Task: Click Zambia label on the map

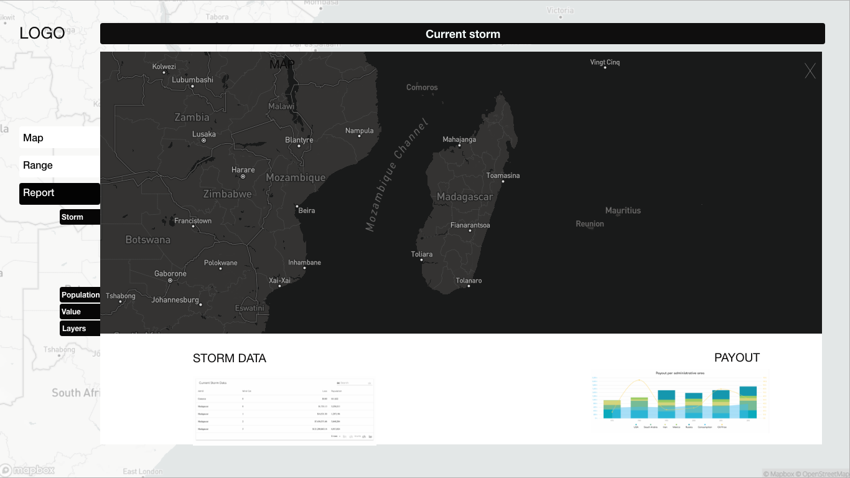Action: tap(192, 117)
